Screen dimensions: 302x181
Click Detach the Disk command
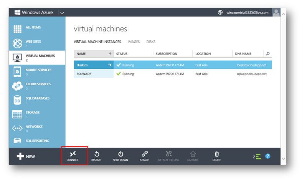pyautogui.click(x=168, y=156)
